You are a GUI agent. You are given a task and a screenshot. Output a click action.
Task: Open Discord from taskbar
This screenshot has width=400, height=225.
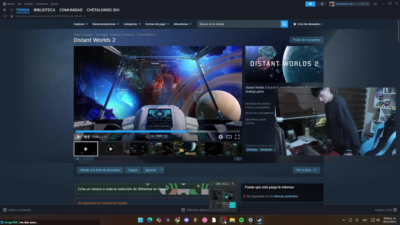(187, 220)
